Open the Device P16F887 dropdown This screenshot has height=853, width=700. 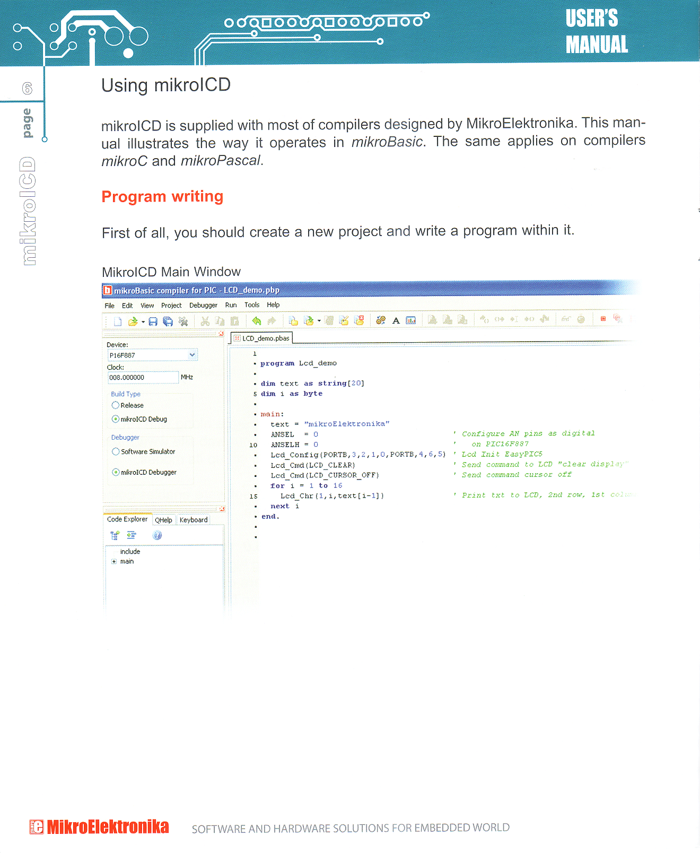click(x=192, y=355)
